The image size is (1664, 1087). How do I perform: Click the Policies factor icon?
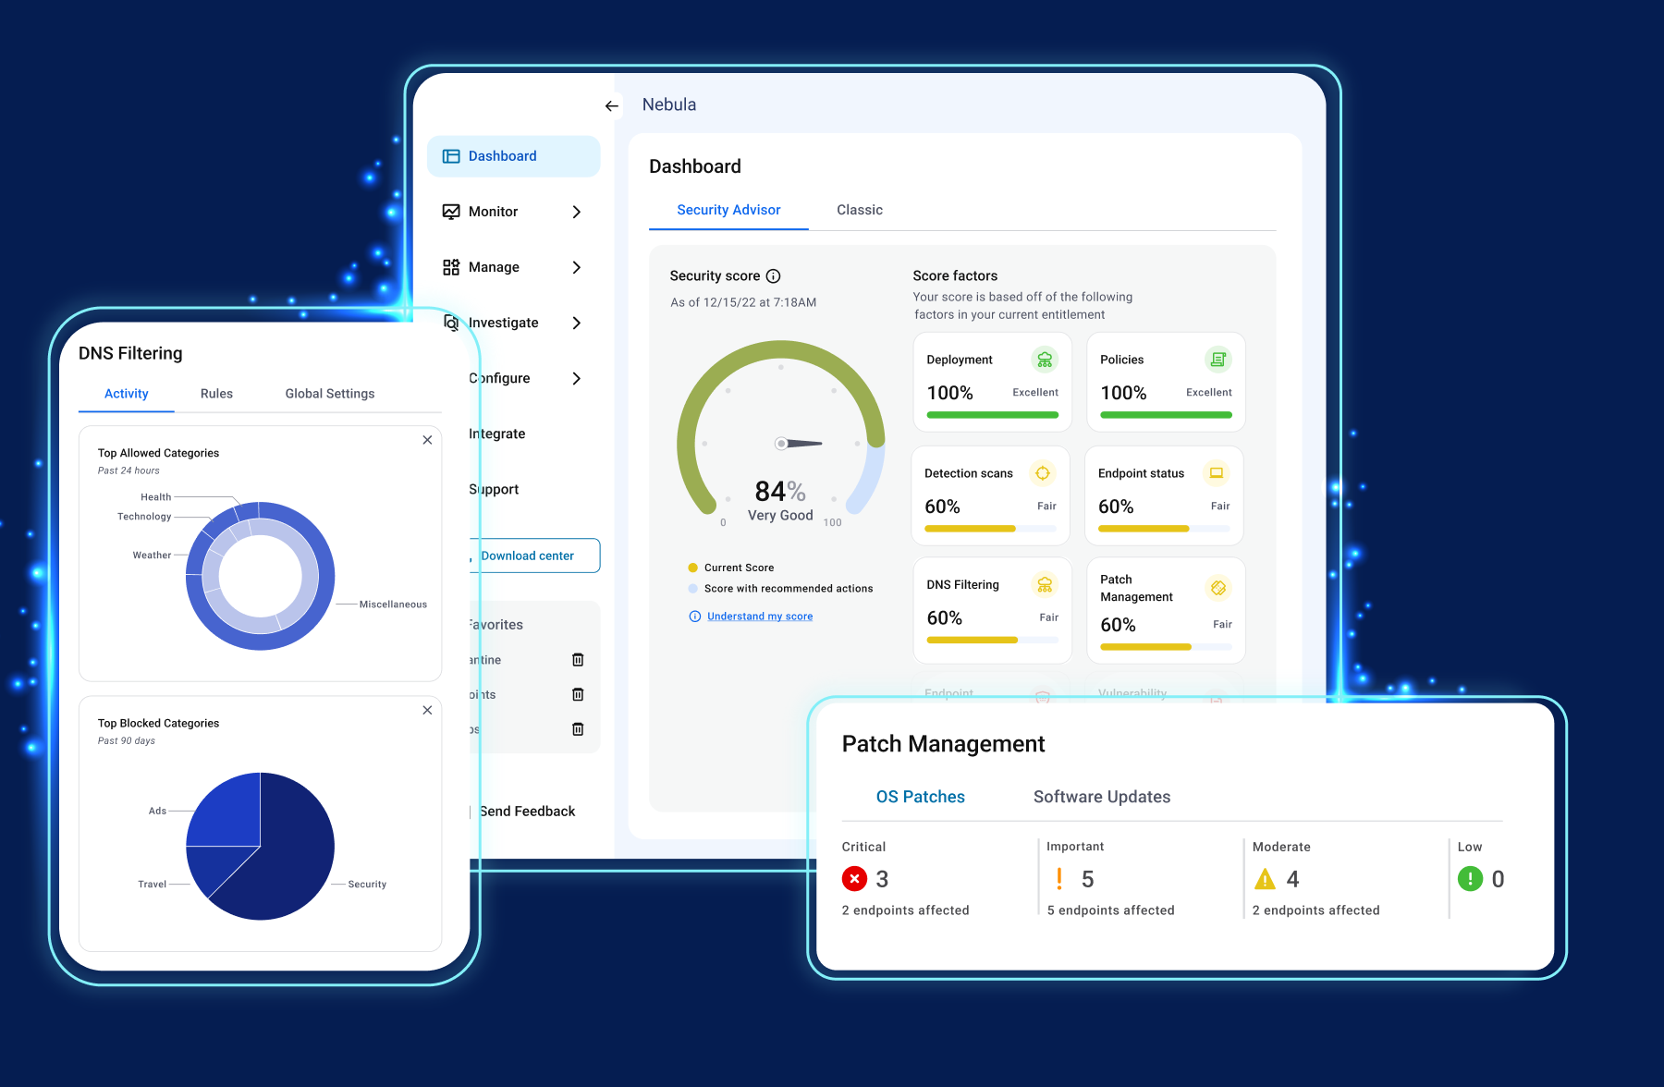point(1217,360)
